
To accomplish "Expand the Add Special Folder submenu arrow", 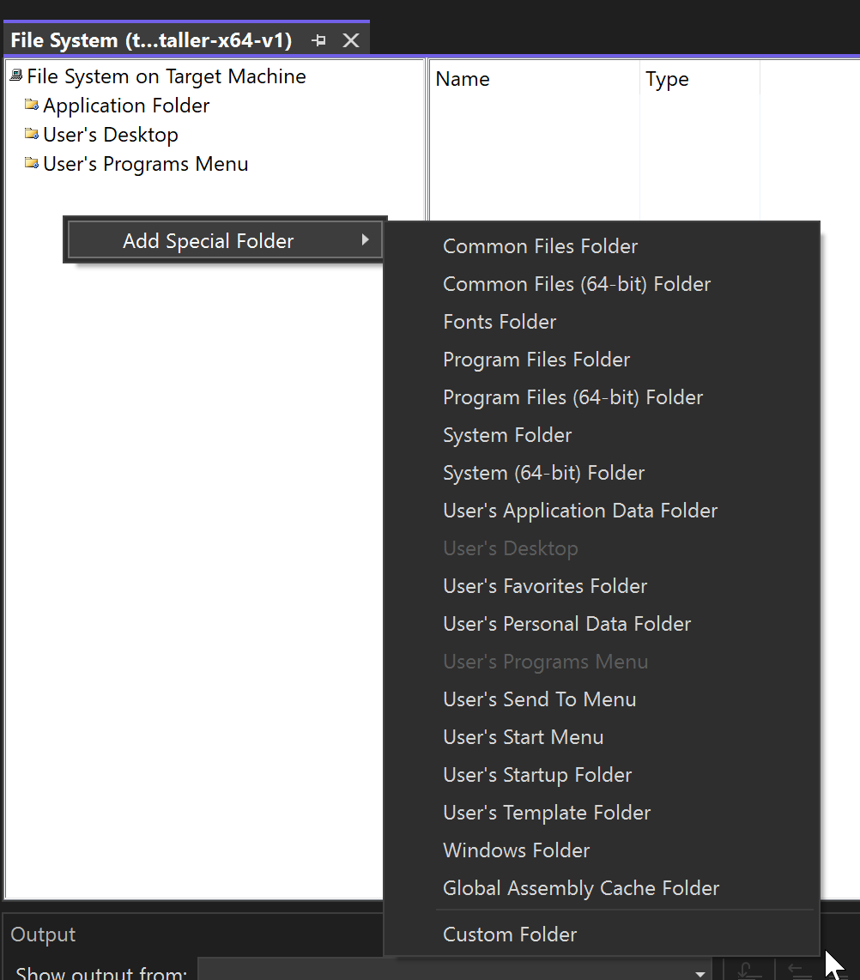I will click(365, 240).
